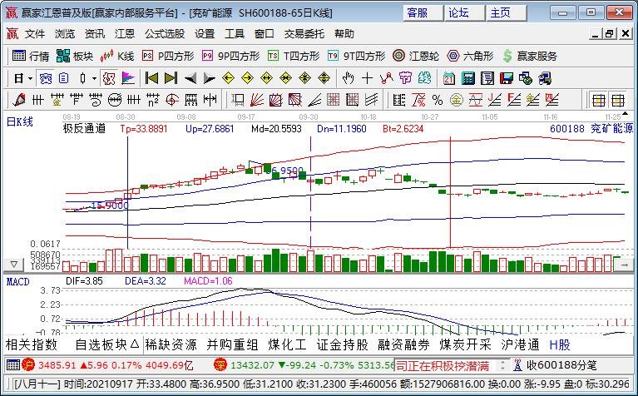Select the 稀缺资源 sector tab
Screen dimensions: 638x396
(x=171, y=344)
